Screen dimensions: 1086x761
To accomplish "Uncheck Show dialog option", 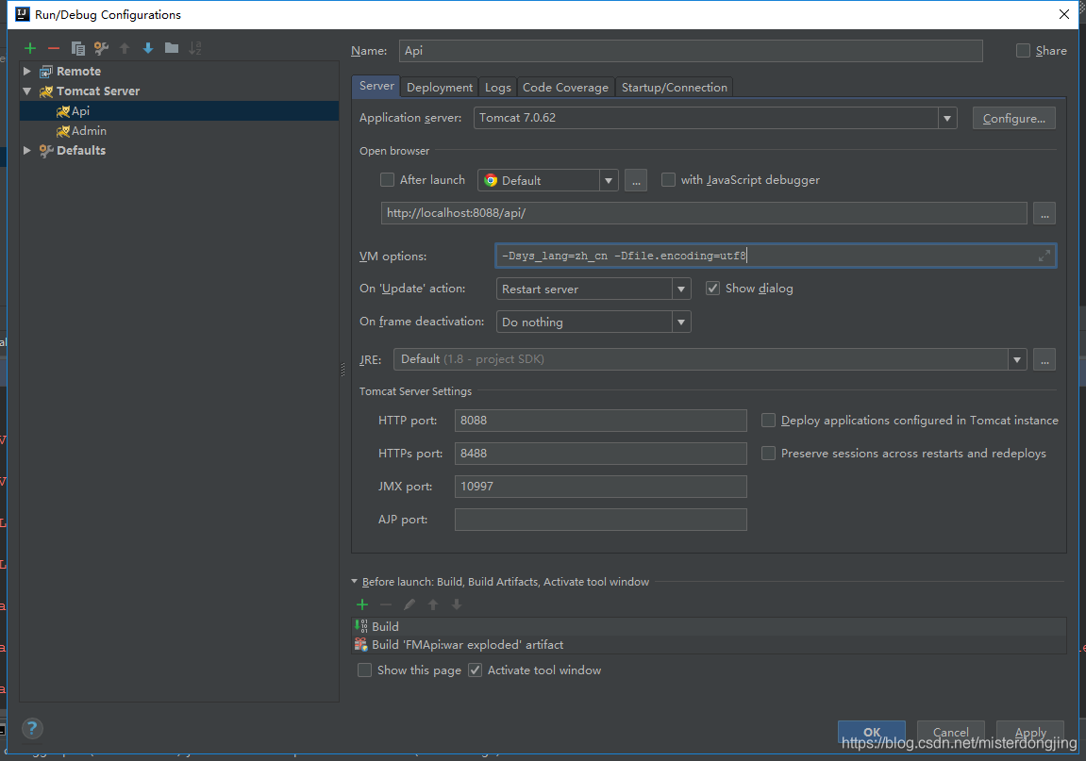I will (x=712, y=289).
